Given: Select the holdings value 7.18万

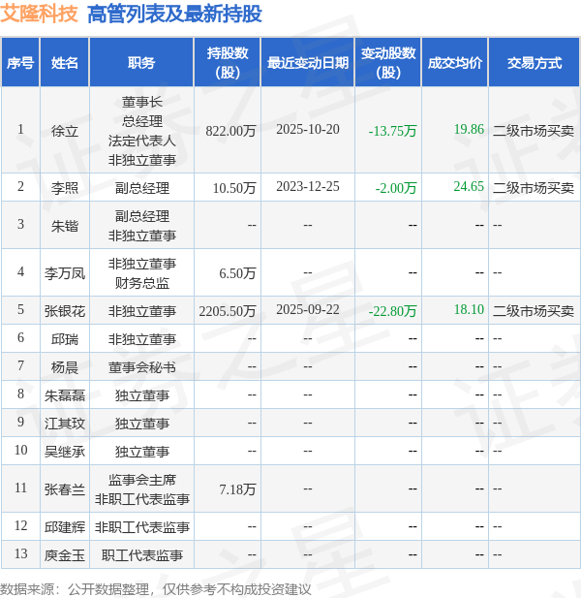Looking at the screenshot, I should click(237, 489).
